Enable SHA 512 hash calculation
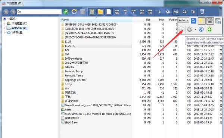This screenshot has height=138, width=224. click(x=150, y=12)
